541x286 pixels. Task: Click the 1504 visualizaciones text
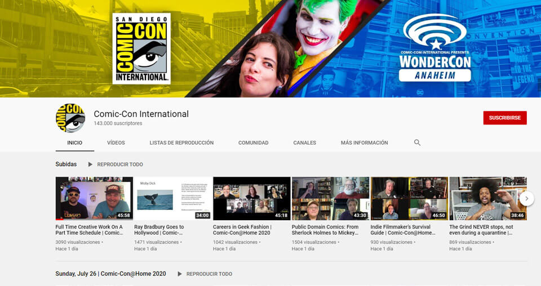coord(314,242)
